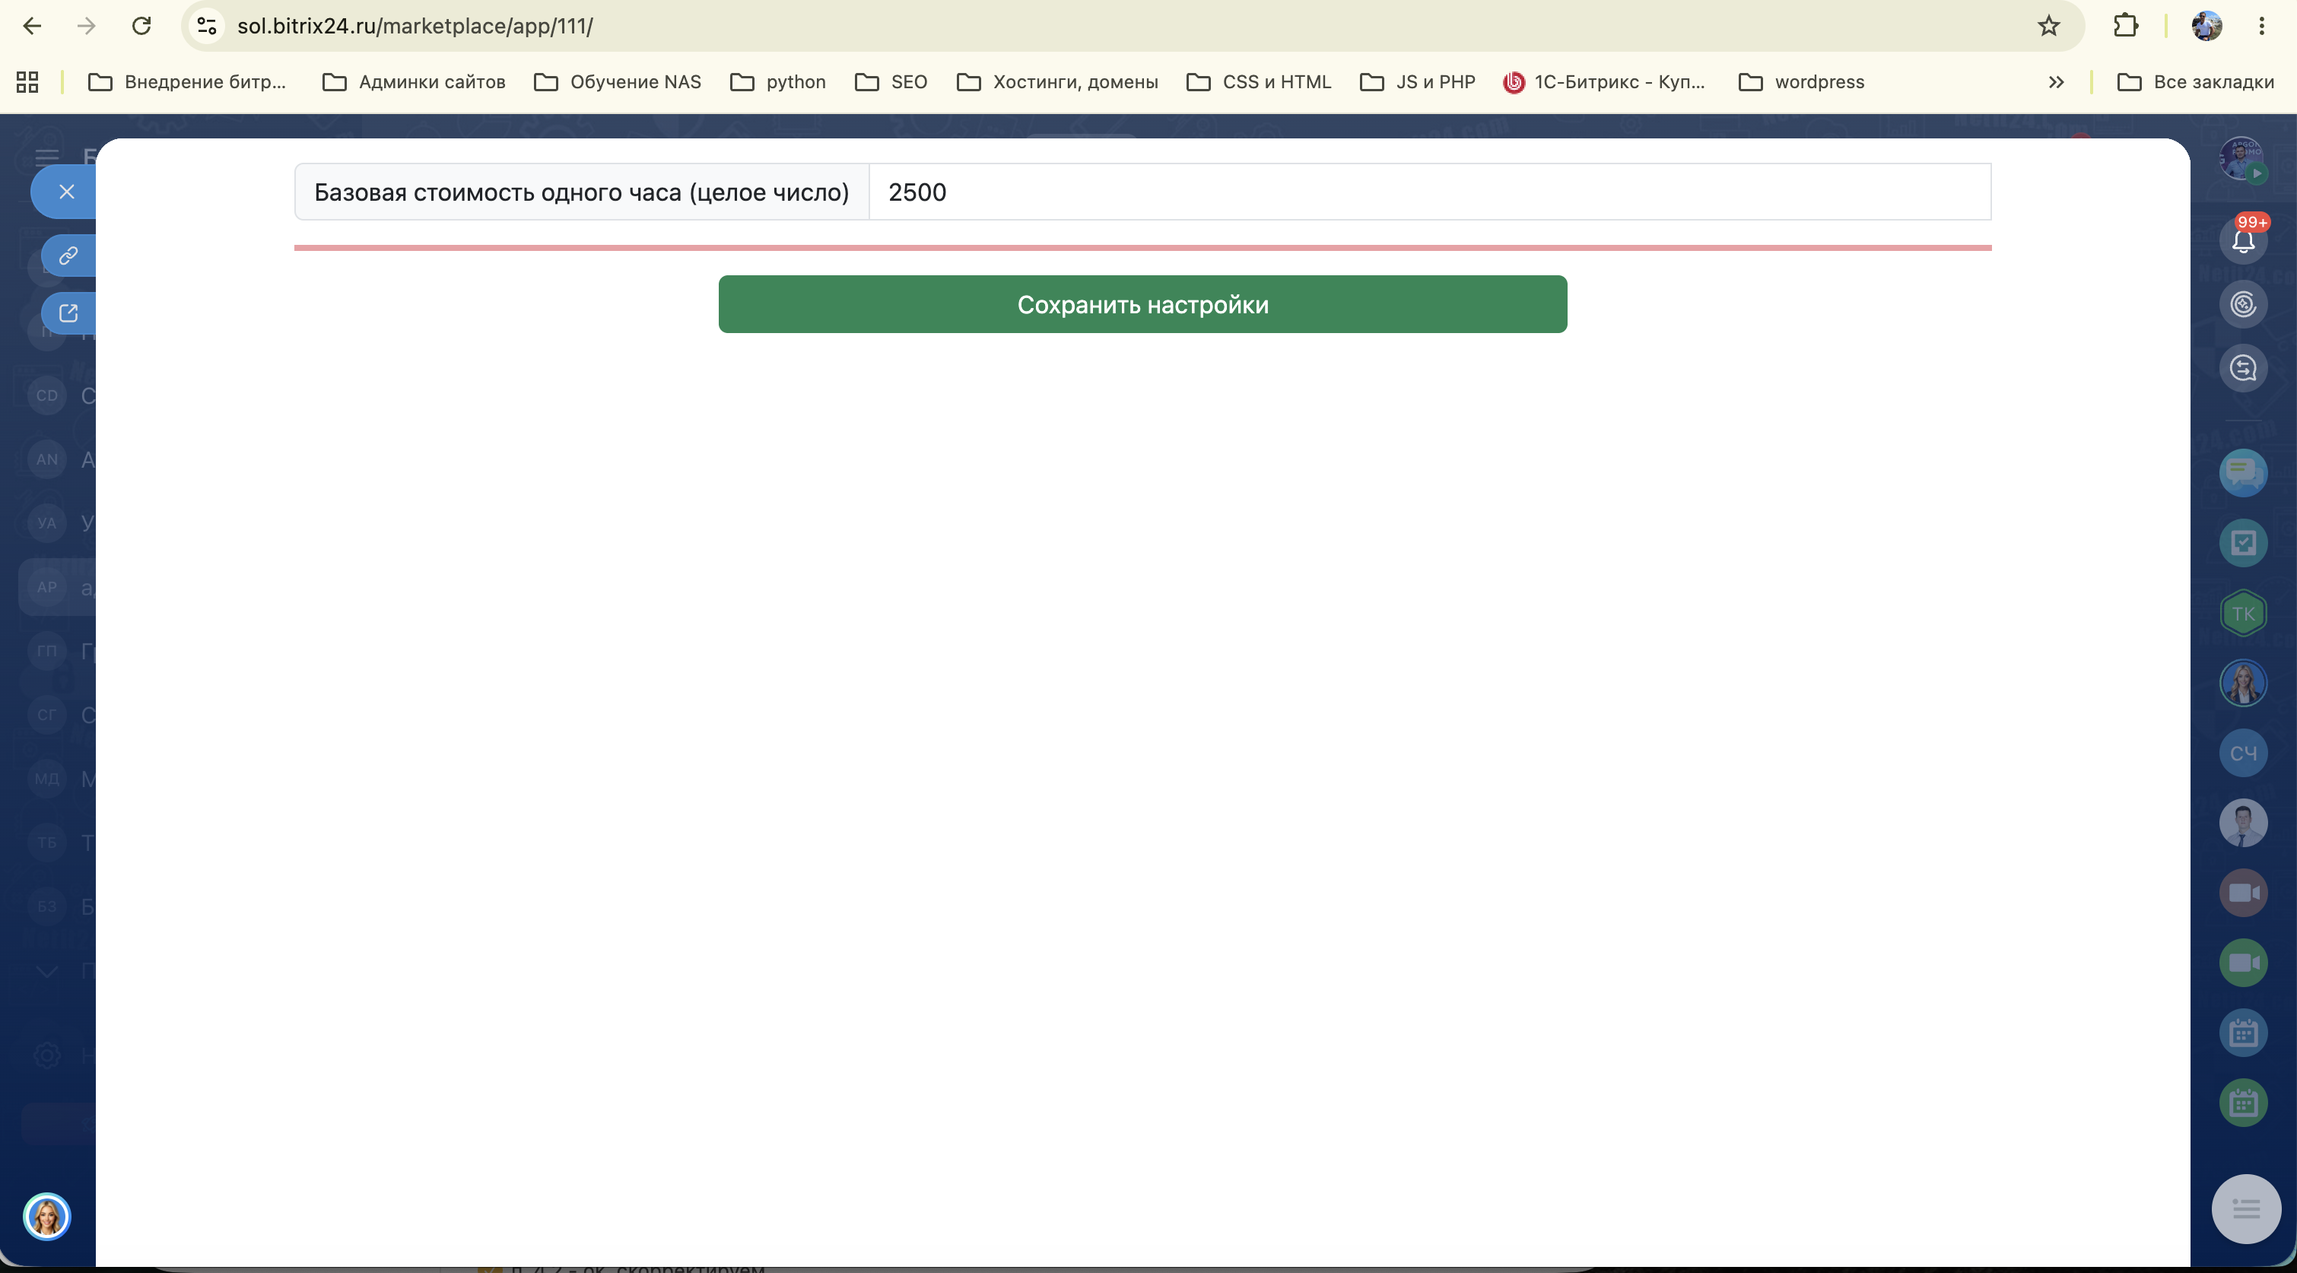Viewport: 2297px width, 1273px height.
Task: Open the suited man's chat in right sidebar
Action: point(2242,823)
